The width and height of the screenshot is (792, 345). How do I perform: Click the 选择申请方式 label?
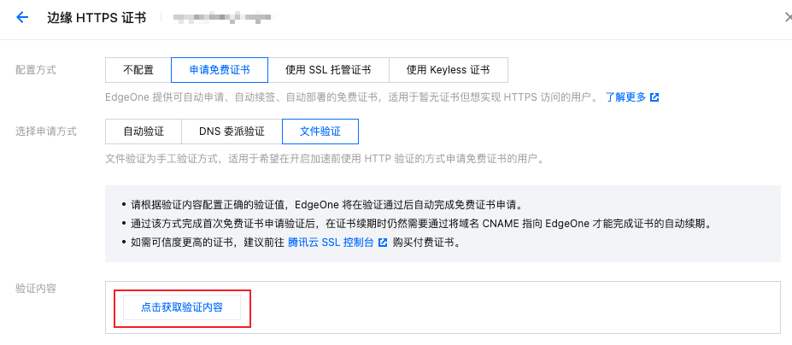46,132
